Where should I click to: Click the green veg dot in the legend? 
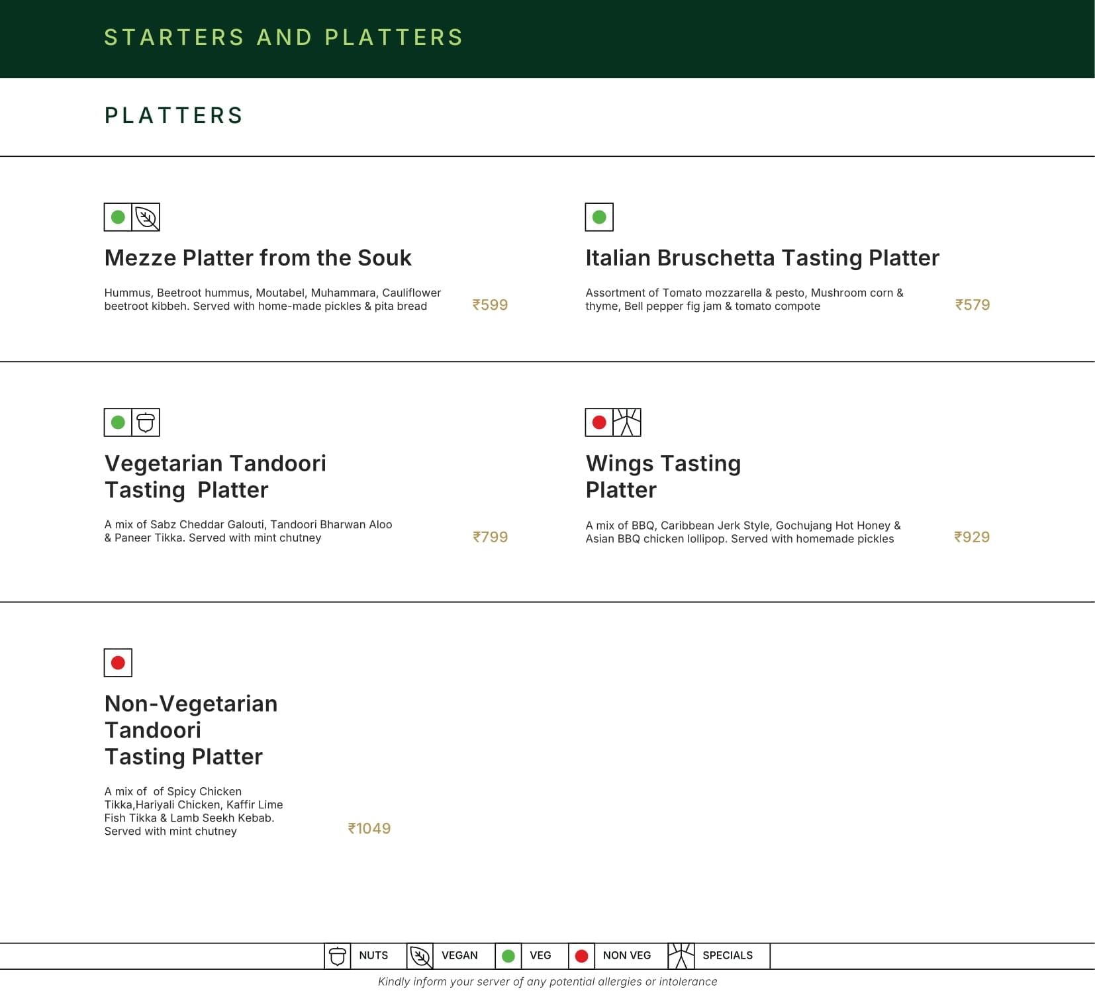[508, 956]
